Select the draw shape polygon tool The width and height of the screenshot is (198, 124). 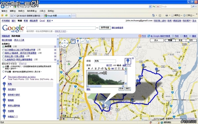point(87,41)
